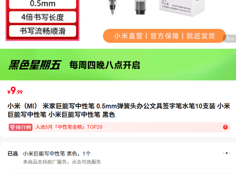Open the three-dots options beside selected item
Viewport: 236px width, 175px height.
click(x=227, y=153)
